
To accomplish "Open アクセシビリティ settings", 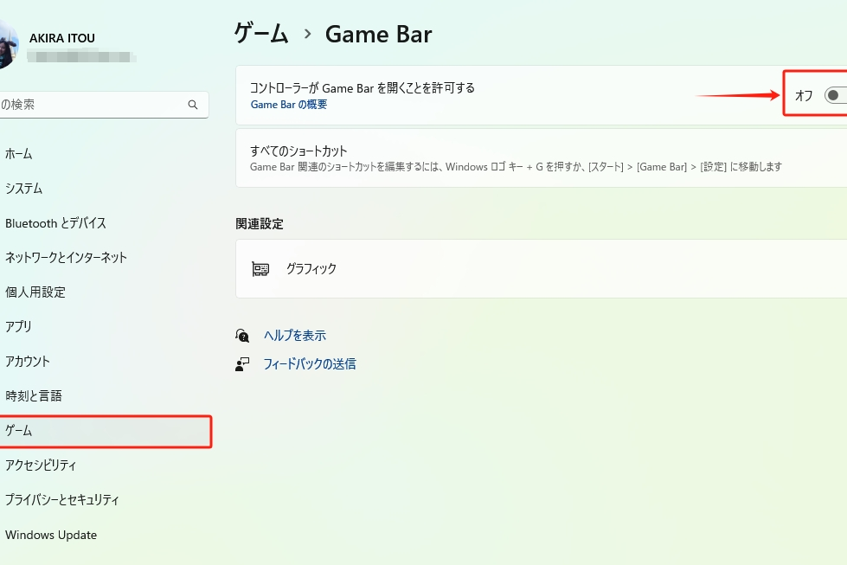I will pos(41,465).
